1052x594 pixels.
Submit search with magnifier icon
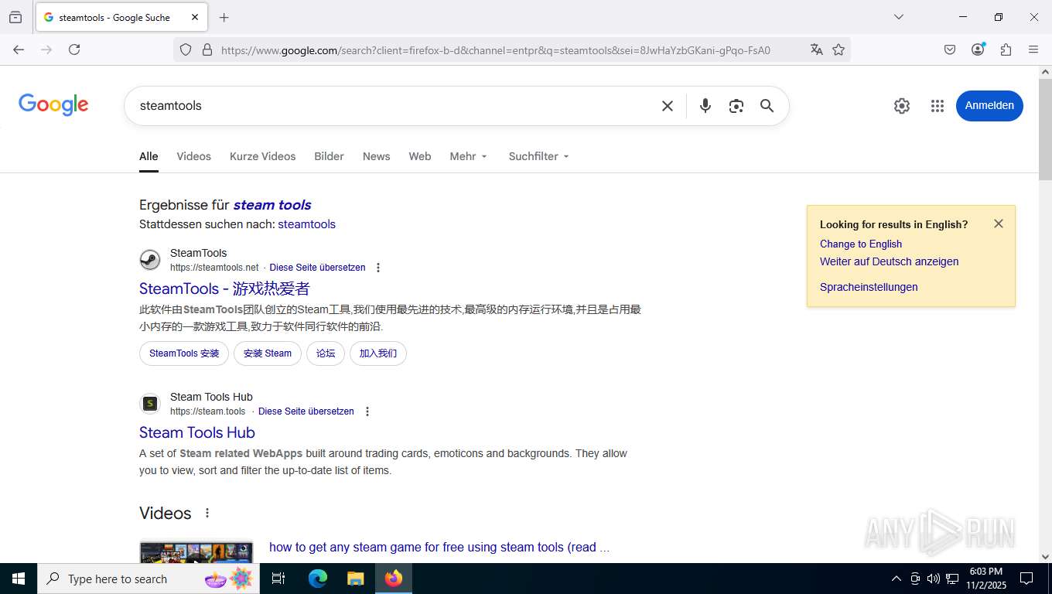767,106
